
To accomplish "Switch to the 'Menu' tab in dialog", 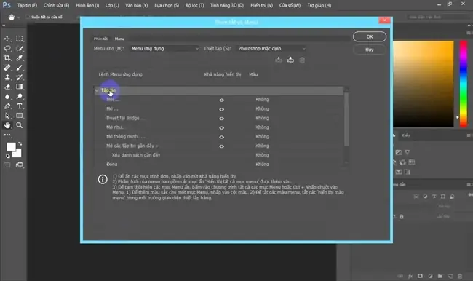I will click(x=119, y=39).
